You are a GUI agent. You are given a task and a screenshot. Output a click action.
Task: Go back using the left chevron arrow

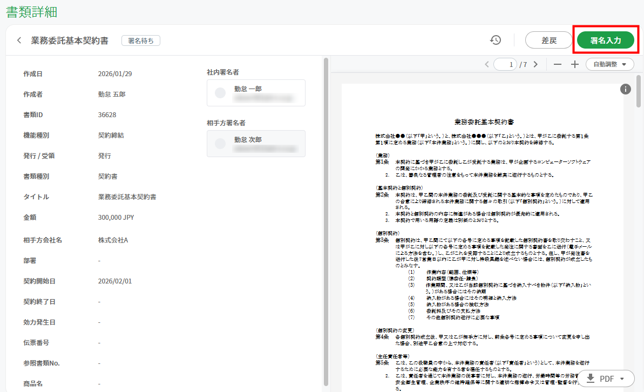[19, 40]
